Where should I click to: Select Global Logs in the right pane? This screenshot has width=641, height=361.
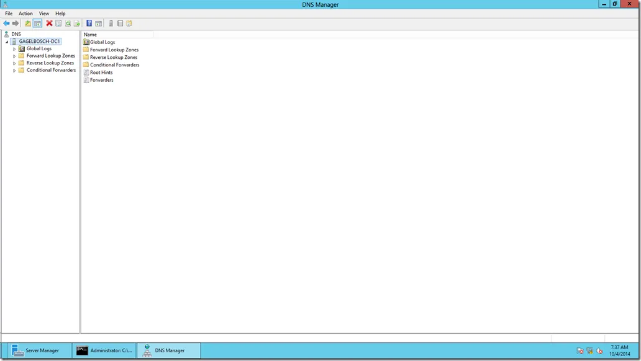(102, 42)
